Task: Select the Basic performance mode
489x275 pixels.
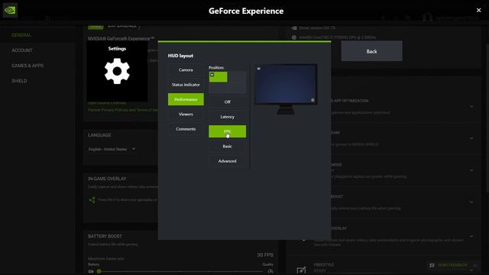Action: (x=227, y=146)
